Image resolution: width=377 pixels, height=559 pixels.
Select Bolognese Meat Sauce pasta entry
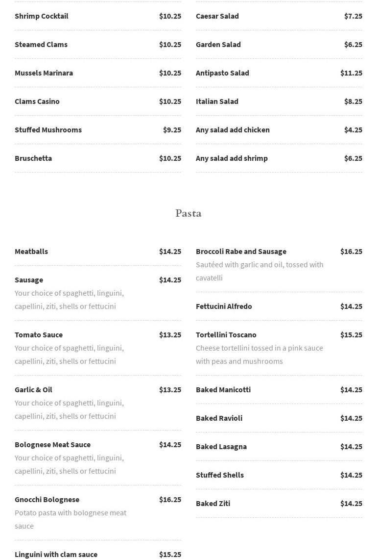(52, 445)
